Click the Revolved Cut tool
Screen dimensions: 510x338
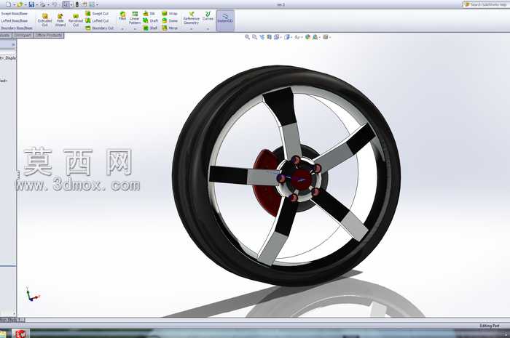click(x=76, y=20)
